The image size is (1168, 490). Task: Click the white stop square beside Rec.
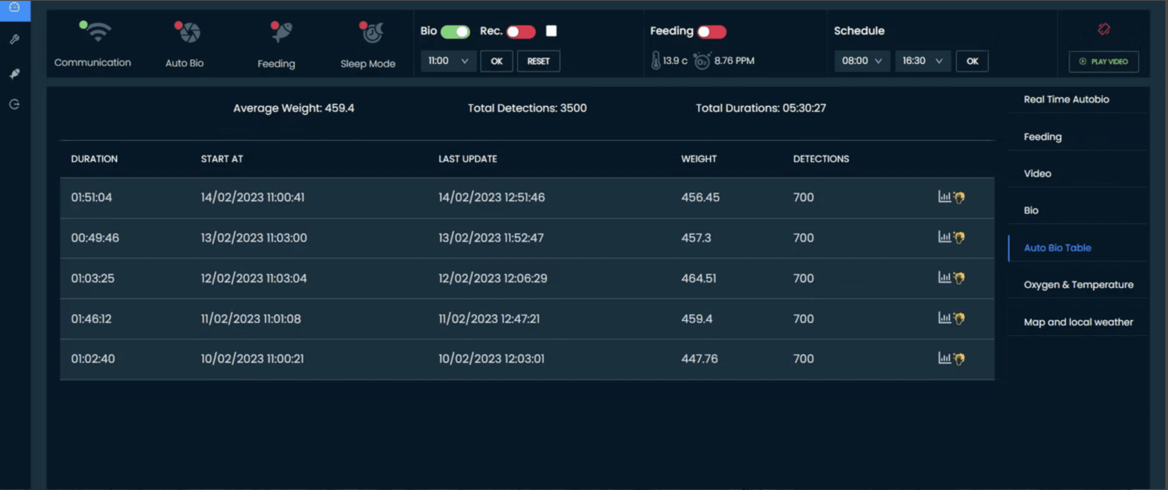551,31
